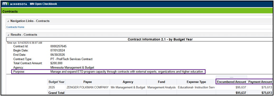Collapse the Results - Contracts section
This screenshot has height=96, width=274.
click(x=8, y=35)
